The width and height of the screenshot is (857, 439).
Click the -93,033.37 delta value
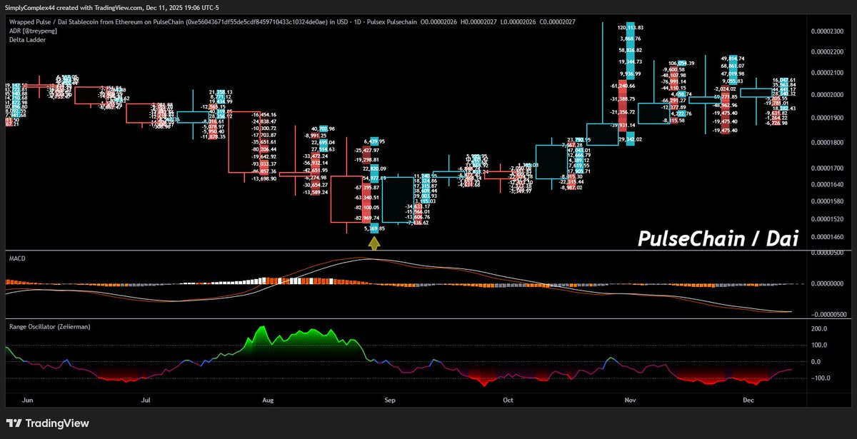click(264, 163)
